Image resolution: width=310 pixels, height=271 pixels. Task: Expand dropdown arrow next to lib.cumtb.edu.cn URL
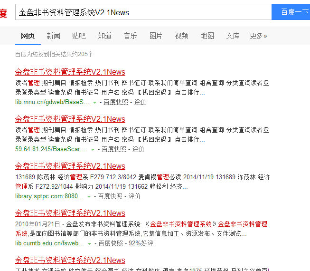pyautogui.click(x=89, y=244)
